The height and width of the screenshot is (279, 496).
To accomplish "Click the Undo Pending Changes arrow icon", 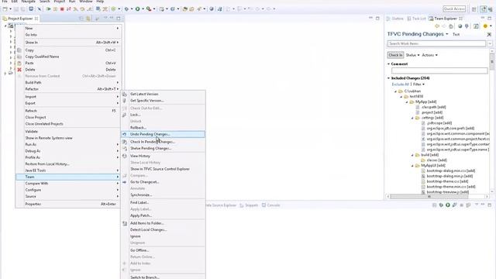I will 125,134.
